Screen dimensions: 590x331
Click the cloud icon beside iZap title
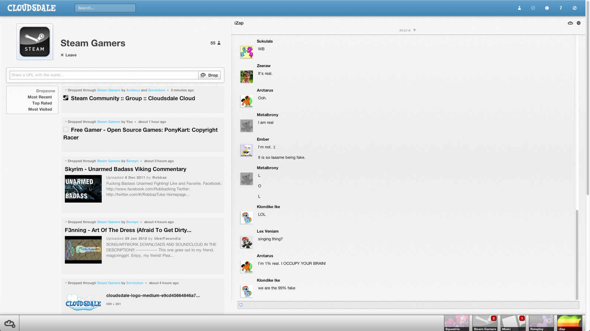(570, 23)
